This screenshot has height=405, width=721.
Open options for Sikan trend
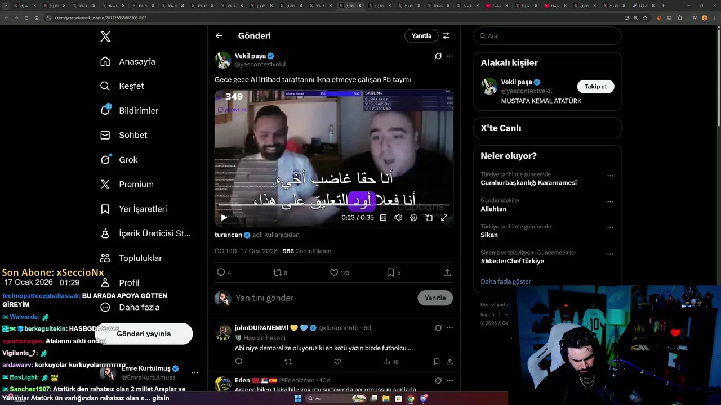(x=610, y=228)
